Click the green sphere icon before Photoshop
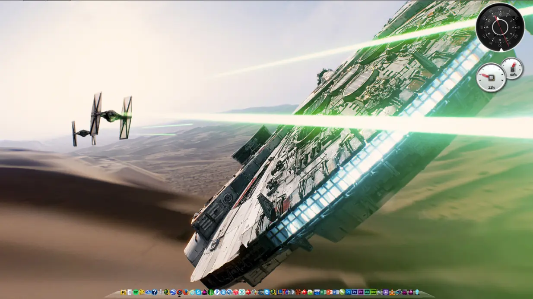The width and height of the screenshot is (533, 299). pos(342,292)
